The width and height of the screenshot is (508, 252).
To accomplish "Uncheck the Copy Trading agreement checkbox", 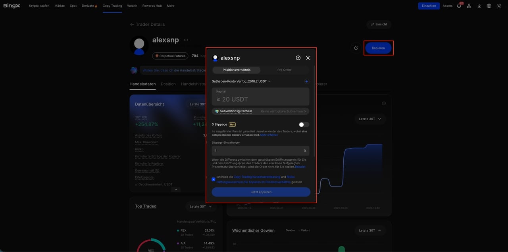I will point(214,179).
